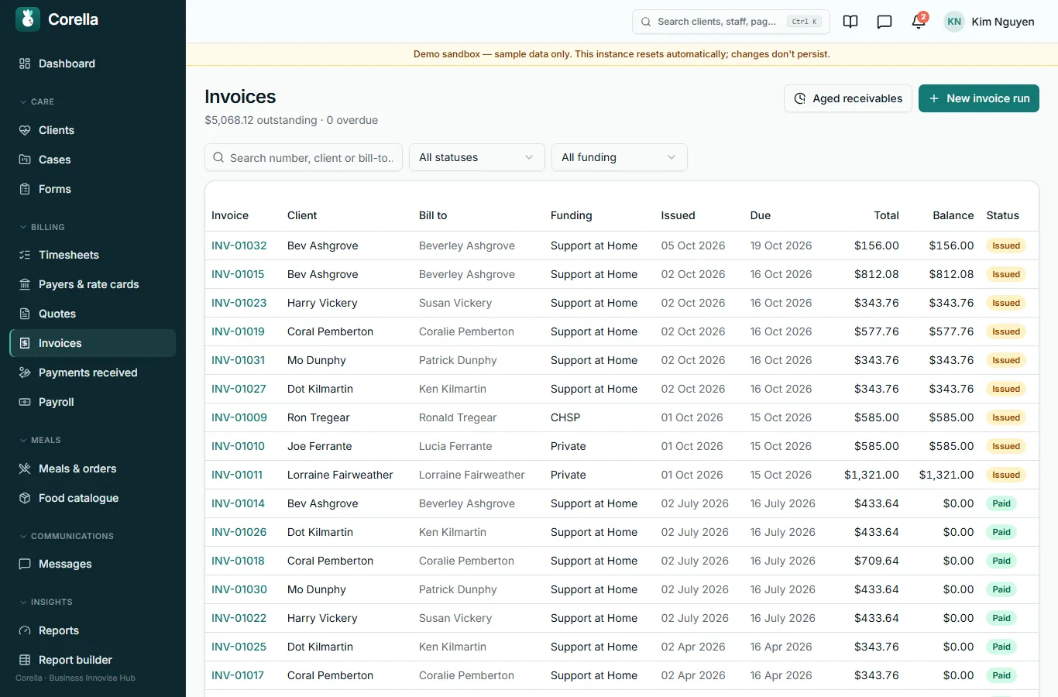Open Aged receivables report button
The height and width of the screenshot is (697, 1058).
tap(848, 98)
